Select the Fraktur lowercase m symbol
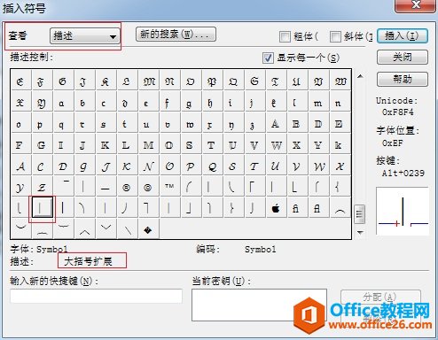Viewport: 438px width, 340px height. pos(317,103)
